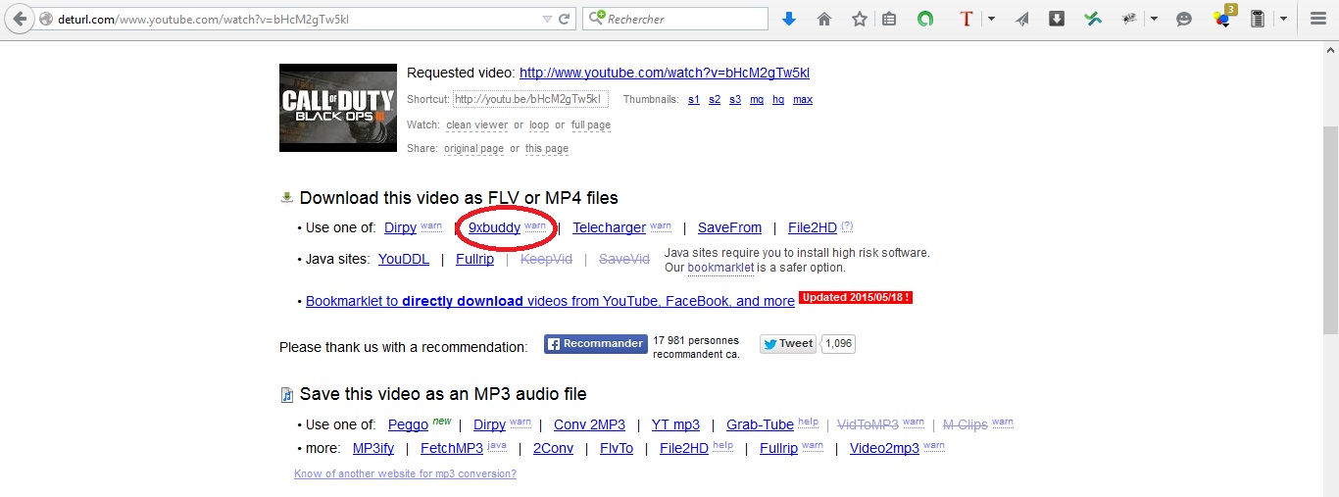This screenshot has width=1339, height=497.
Task: Show bookmarks list icon
Action: tap(889, 19)
